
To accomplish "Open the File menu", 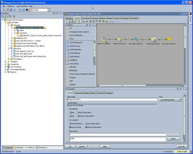I will click(x=4, y=6).
